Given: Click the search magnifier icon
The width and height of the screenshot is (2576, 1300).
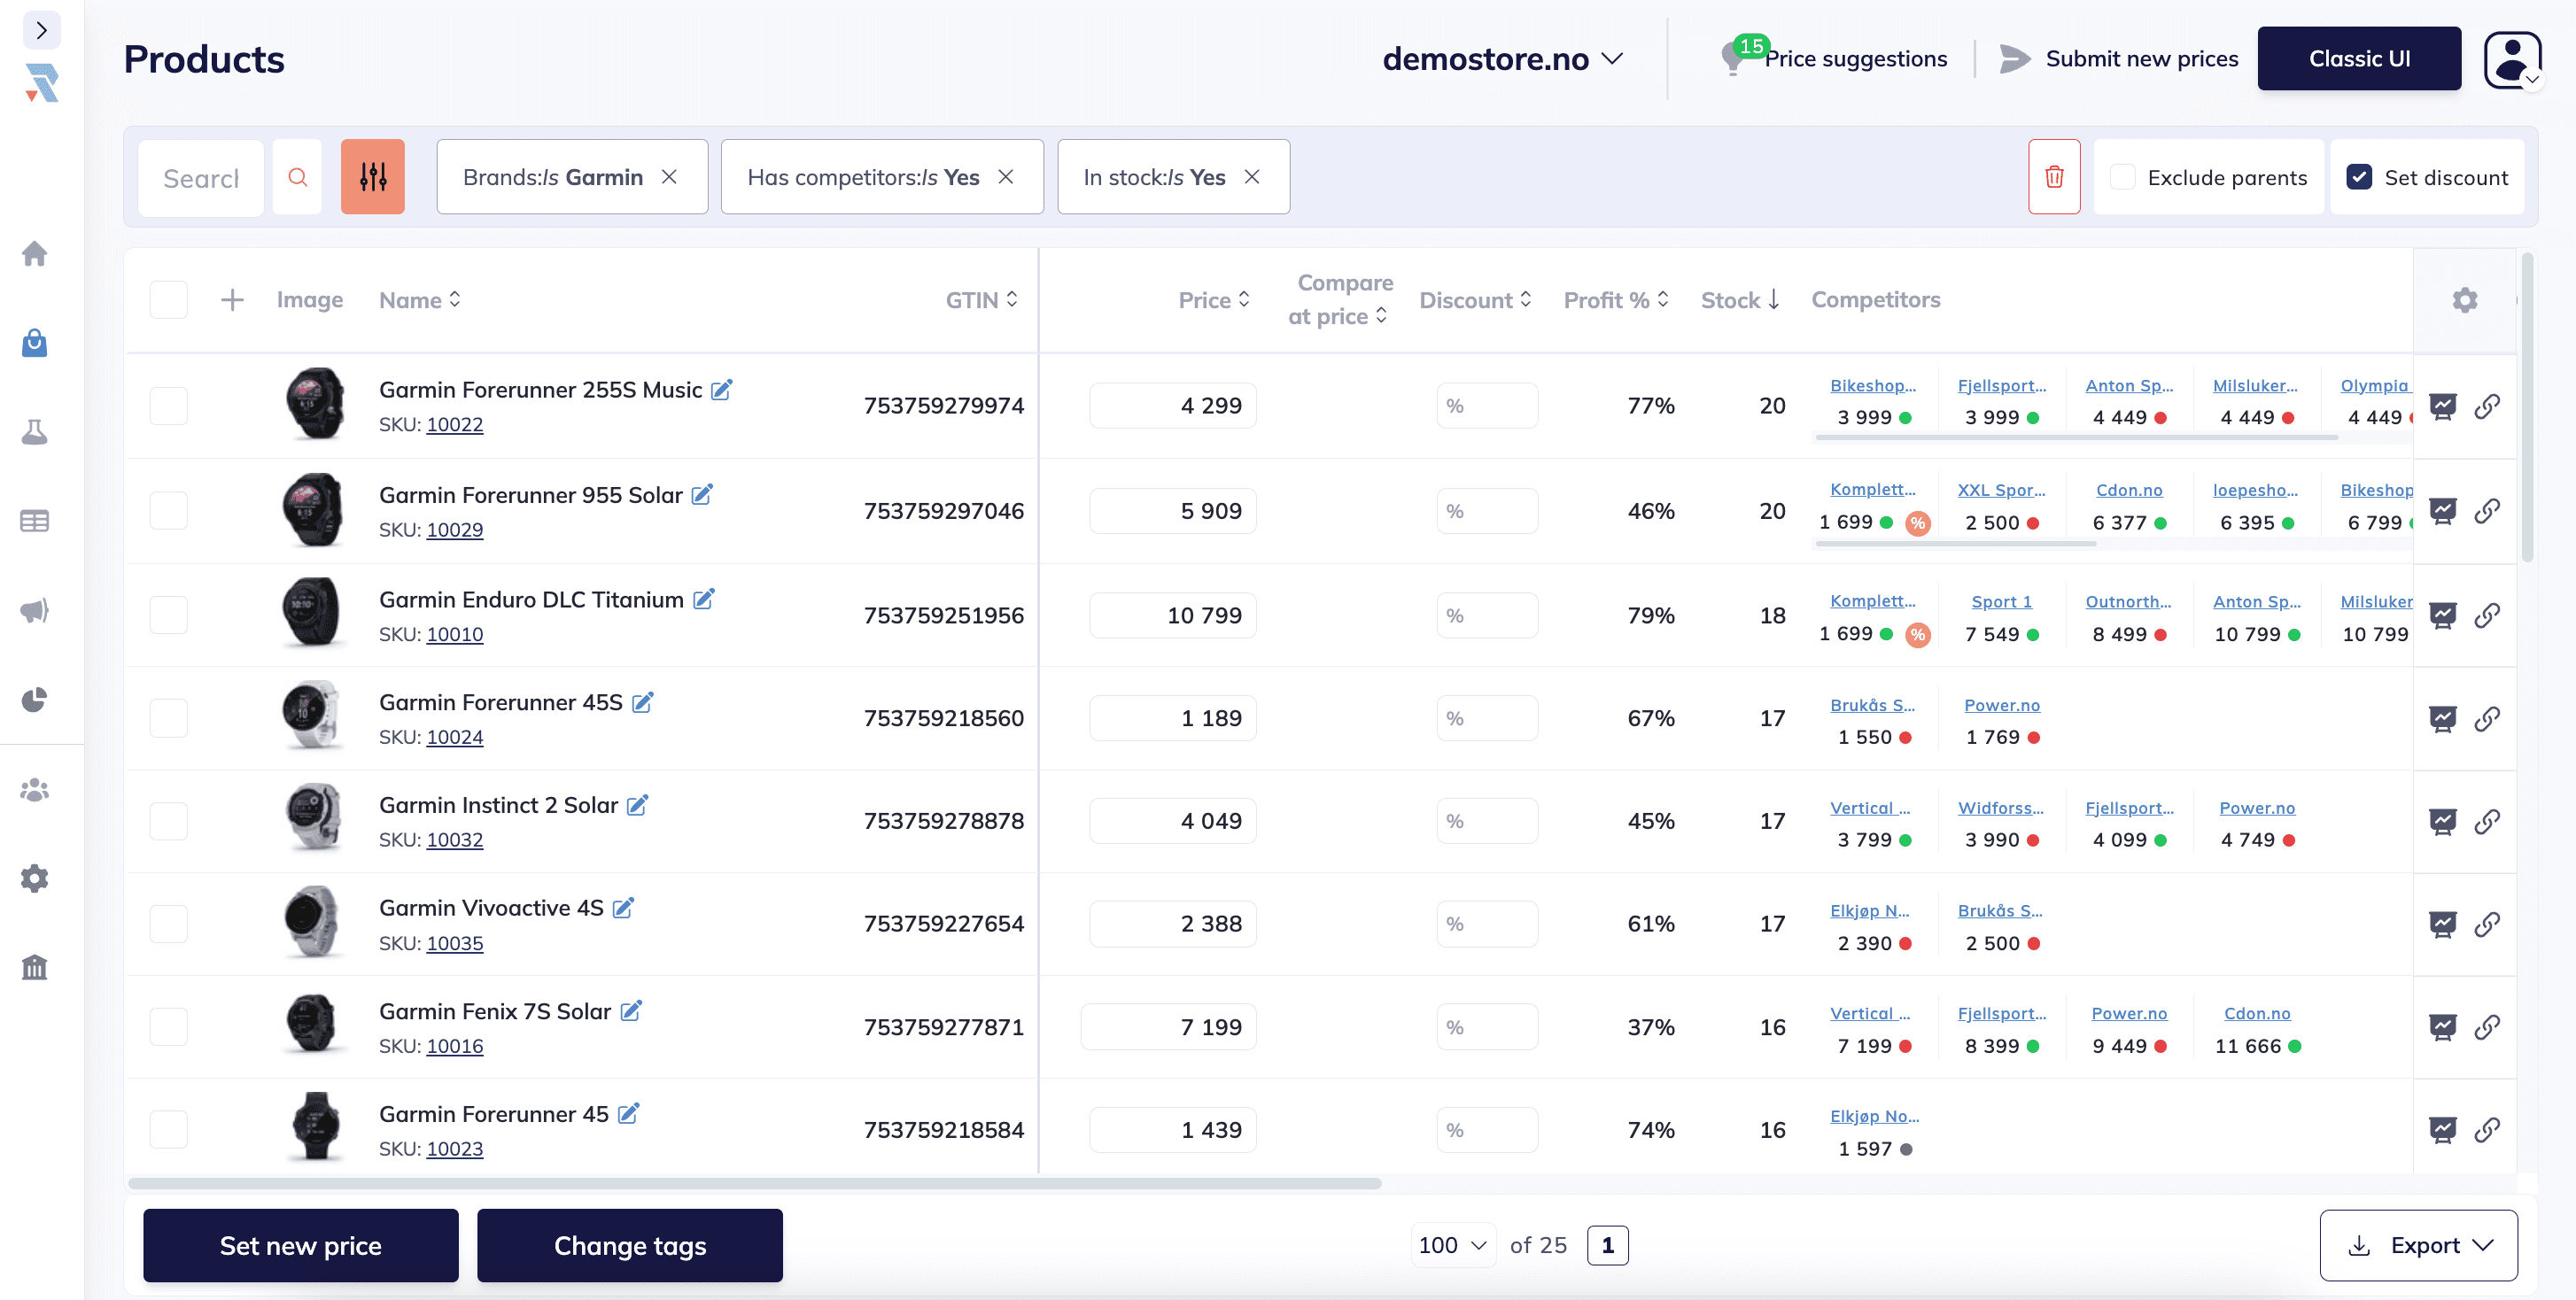Looking at the screenshot, I should click(x=297, y=177).
